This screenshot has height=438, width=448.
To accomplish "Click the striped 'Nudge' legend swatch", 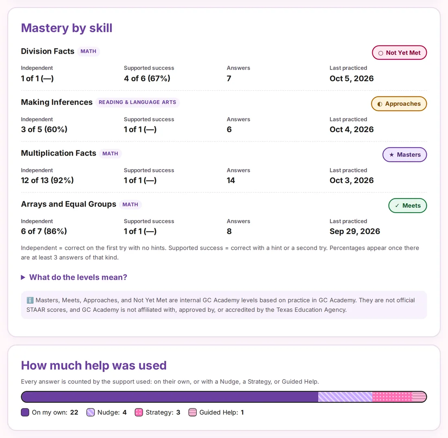I will point(90,412).
